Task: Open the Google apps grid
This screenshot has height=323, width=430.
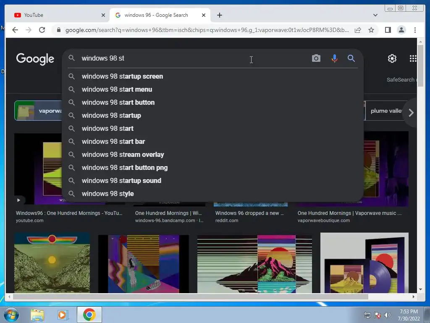Action: (413, 58)
